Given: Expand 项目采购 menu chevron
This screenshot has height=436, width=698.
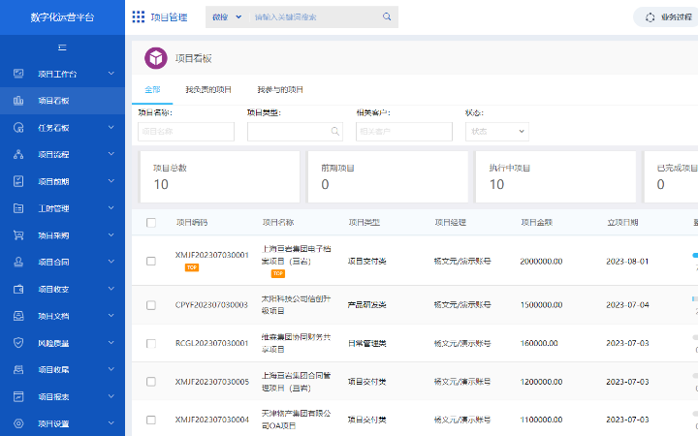Looking at the screenshot, I should [111, 235].
